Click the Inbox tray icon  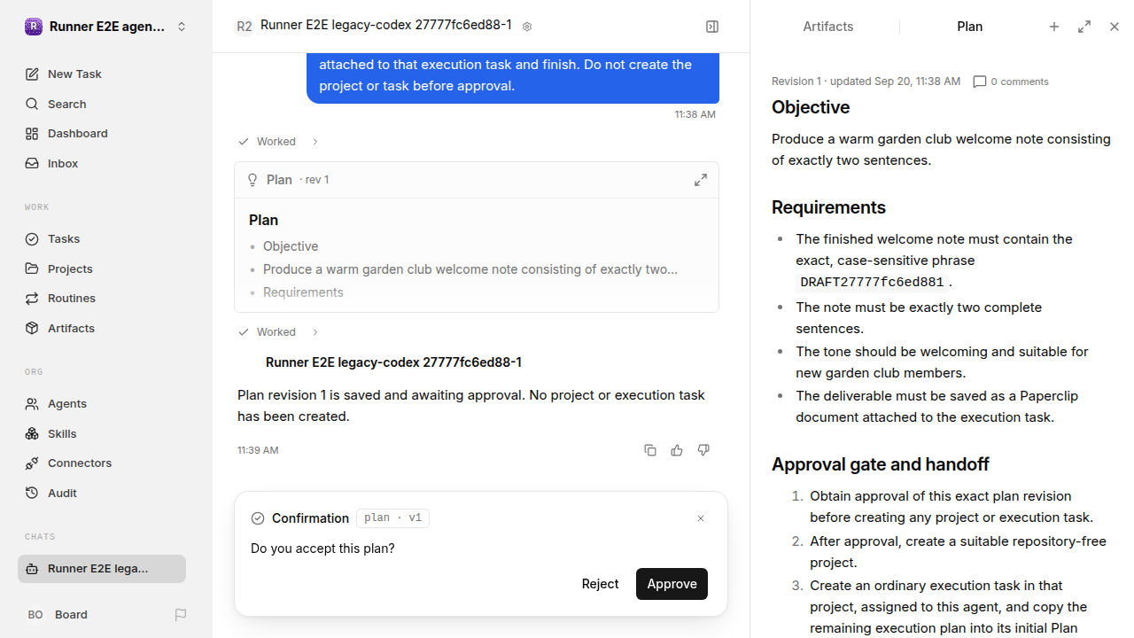pyautogui.click(x=32, y=164)
